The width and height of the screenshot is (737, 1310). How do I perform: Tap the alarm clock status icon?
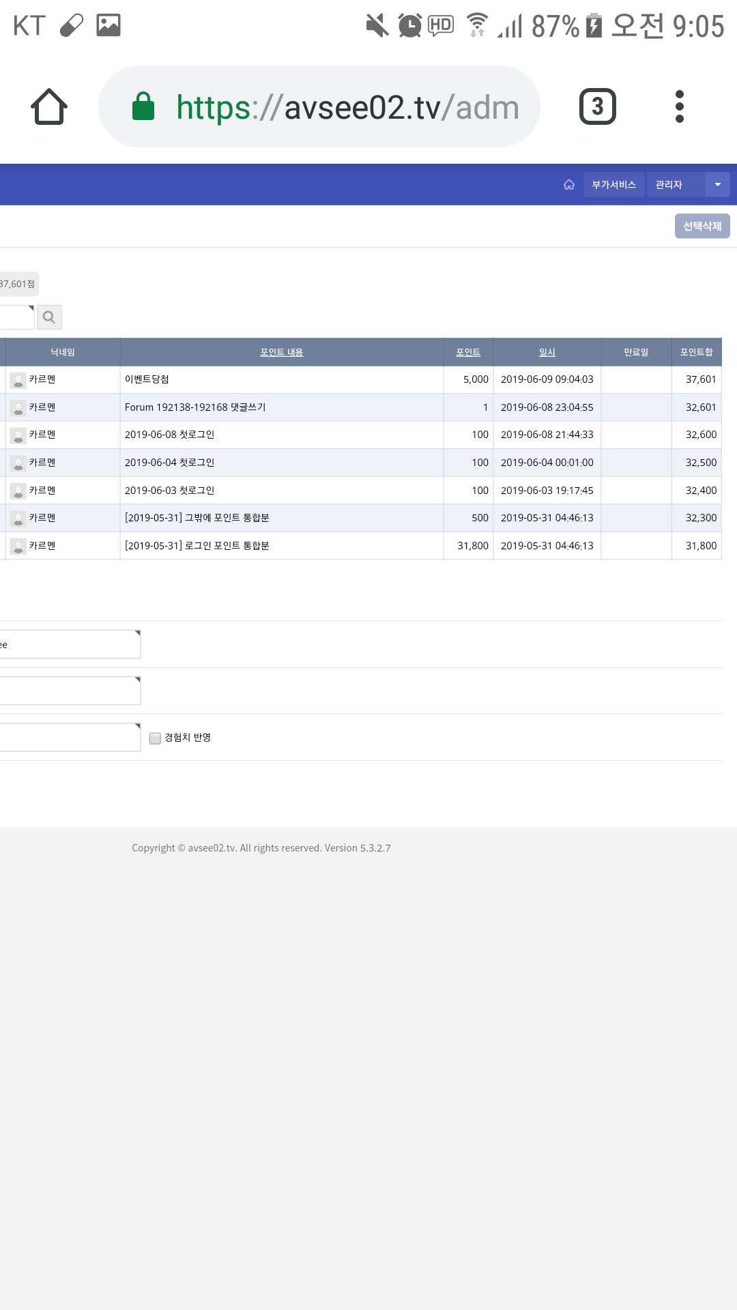410,26
